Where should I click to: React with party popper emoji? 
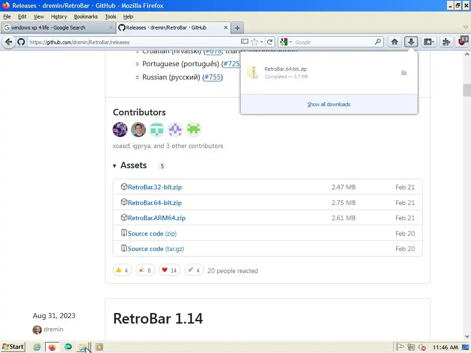pyautogui.click(x=145, y=270)
